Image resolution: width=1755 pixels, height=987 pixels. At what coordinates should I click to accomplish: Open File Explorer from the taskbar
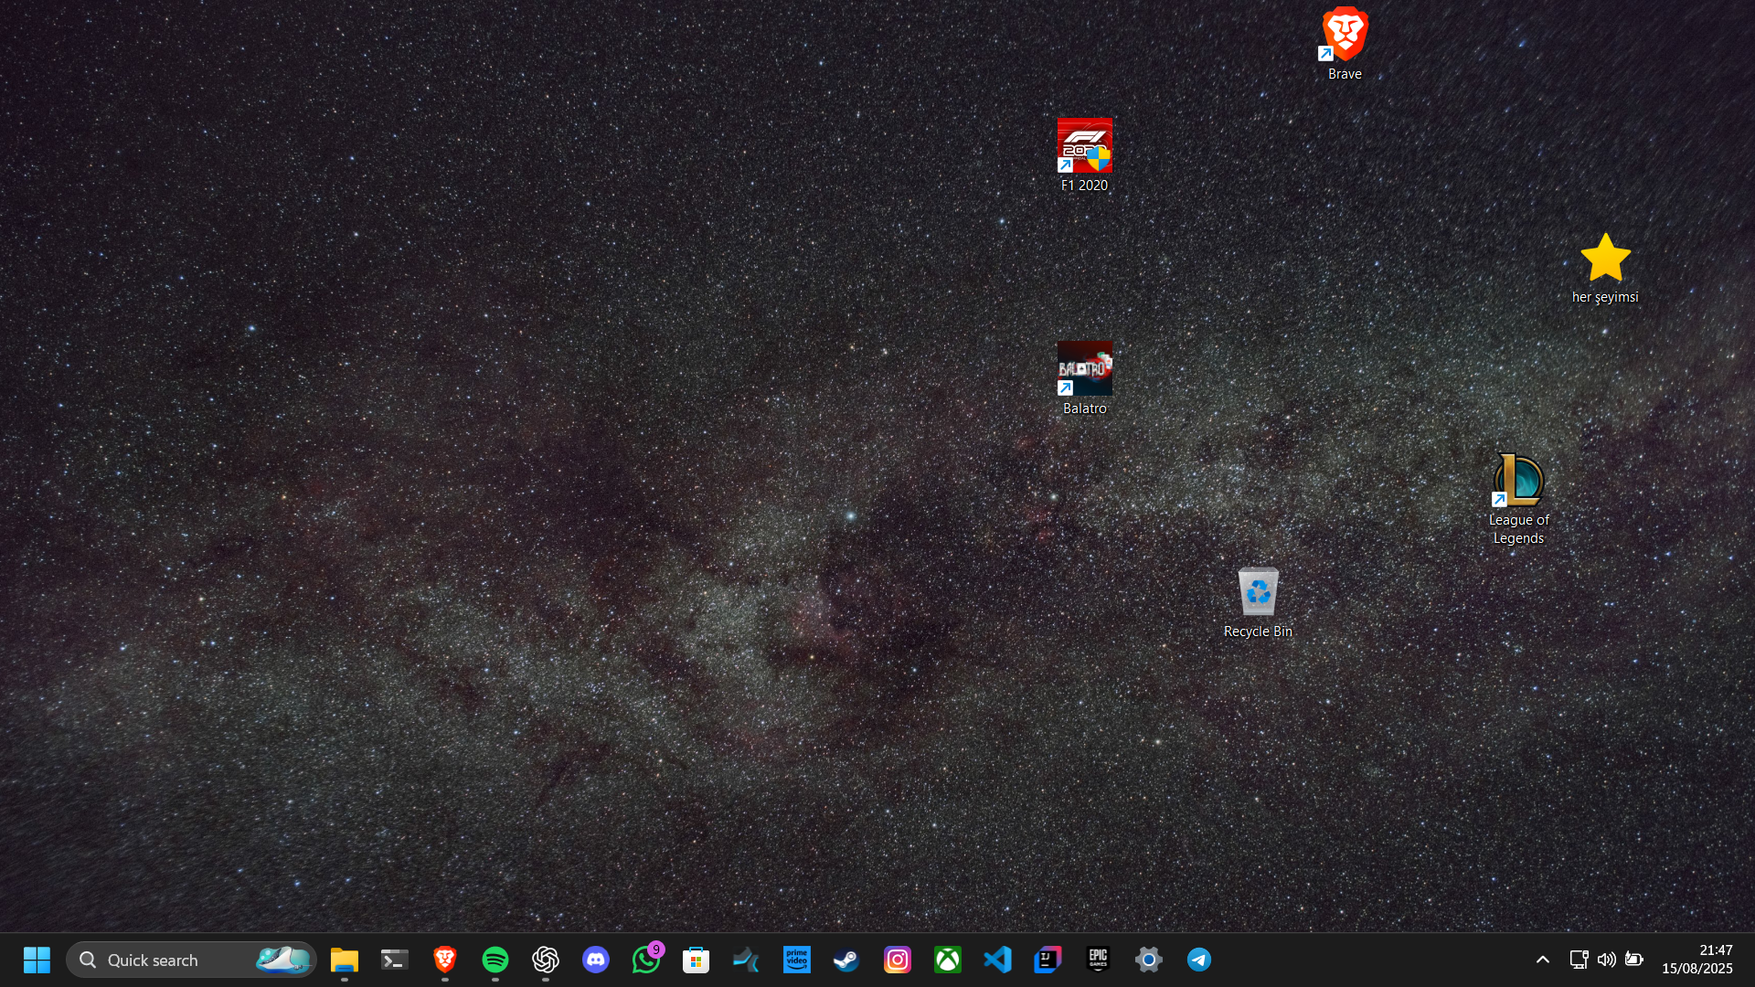345,960
